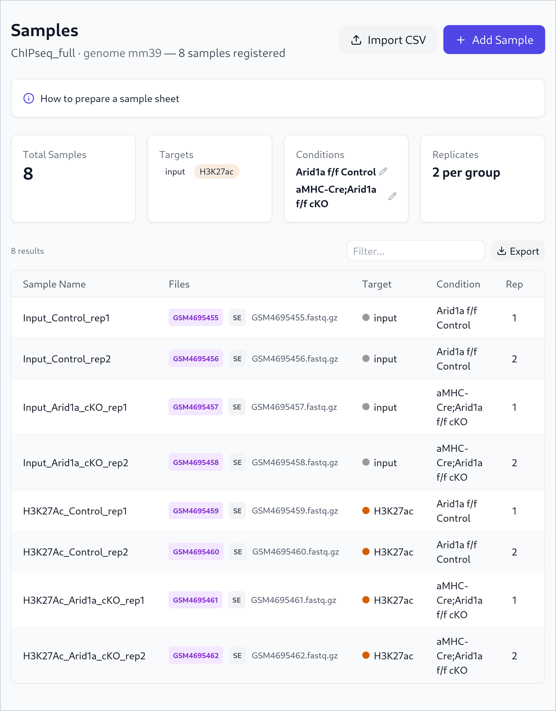The width and height of the screenshot is (556, 711).
Task: Select sample name Input_Arid1a_cKO_rep2
Action: click(x=75, y=463)
